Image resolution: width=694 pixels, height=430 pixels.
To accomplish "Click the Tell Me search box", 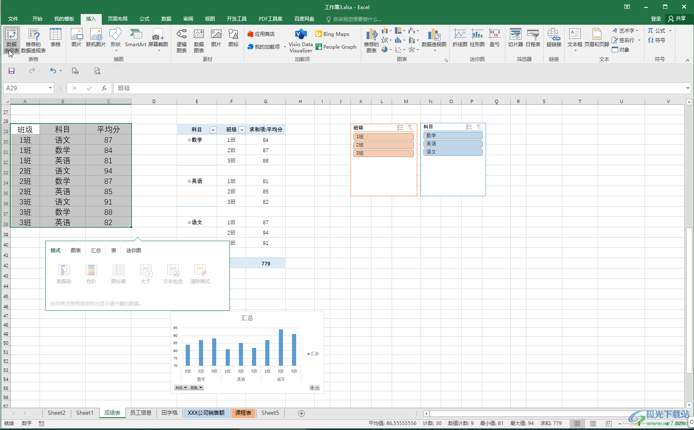I will coord(354,19).
